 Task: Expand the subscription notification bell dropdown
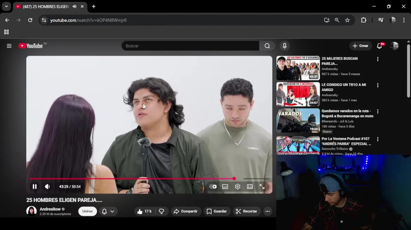coord(108,211)
